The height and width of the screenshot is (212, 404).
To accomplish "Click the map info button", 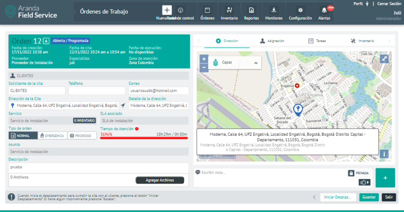I will pos(384,154).
